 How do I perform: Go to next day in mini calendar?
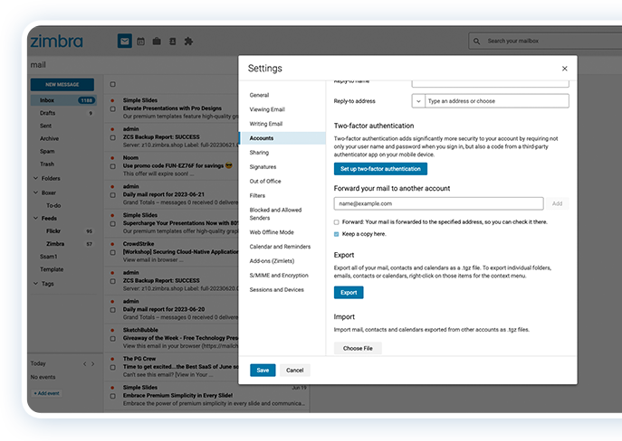[x=93, y=364]
